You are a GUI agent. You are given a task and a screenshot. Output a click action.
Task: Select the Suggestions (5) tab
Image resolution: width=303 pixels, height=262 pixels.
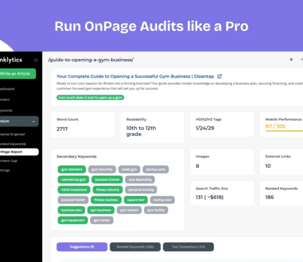(x=82, y=247)
